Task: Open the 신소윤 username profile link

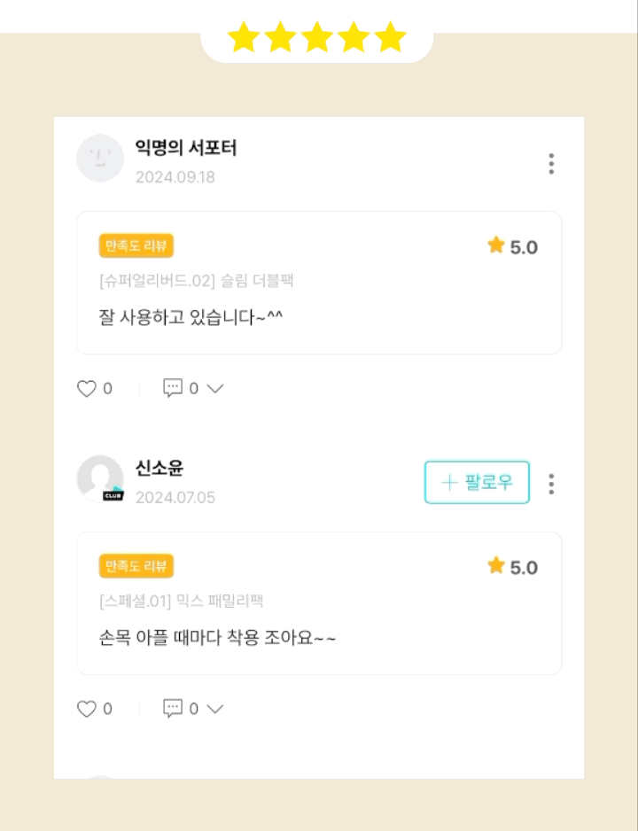Action: click(159, 468)
